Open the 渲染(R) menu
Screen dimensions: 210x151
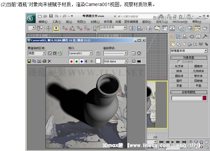click(x=146, y=21)
